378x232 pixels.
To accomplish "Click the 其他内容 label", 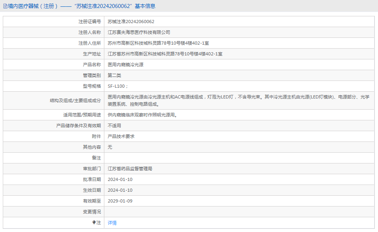I will click(92, 147).
